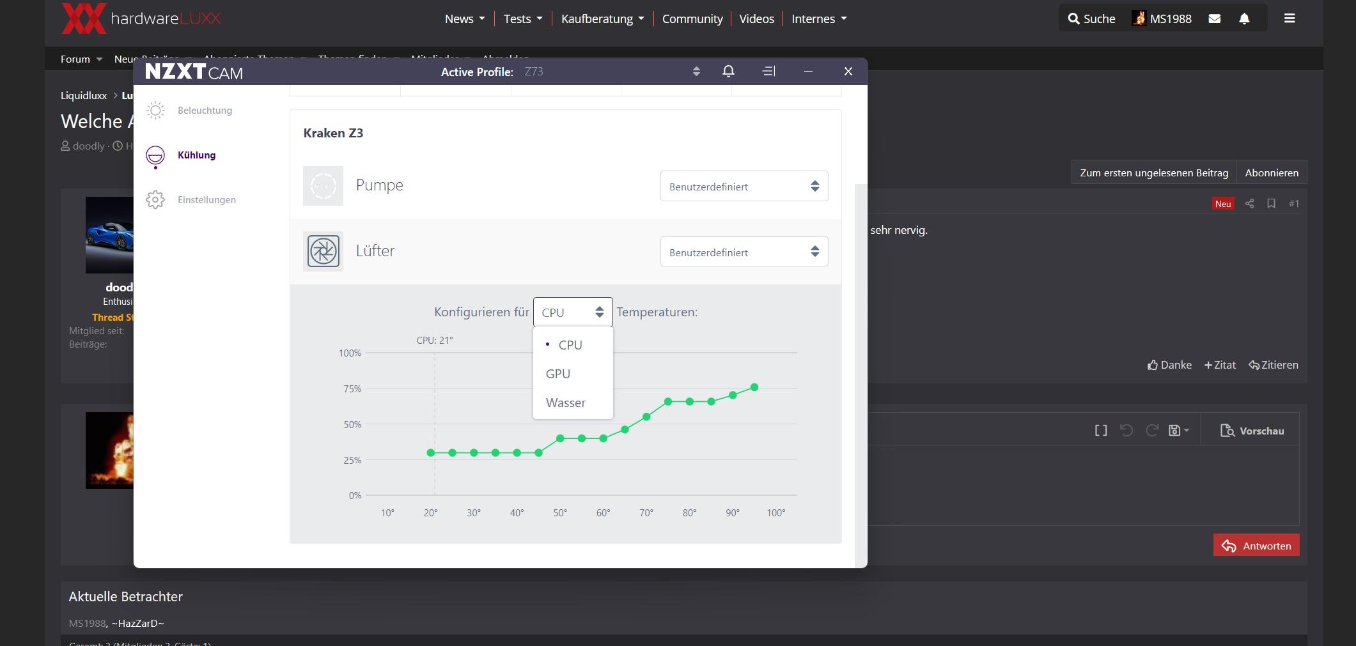
Task: Open MS1988 in Aktuelle Betrachter
Action: pyautogui.click(x=87, y=623)
